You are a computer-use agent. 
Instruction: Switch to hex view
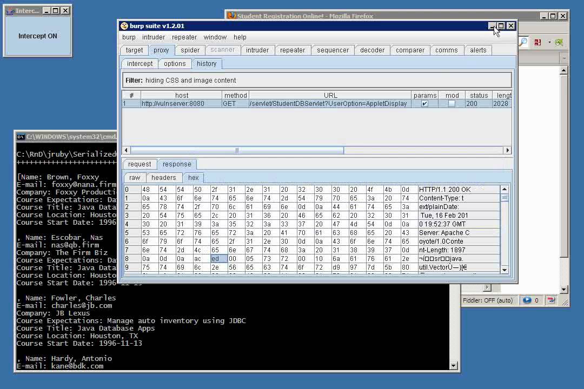click(x=193, y=178)
